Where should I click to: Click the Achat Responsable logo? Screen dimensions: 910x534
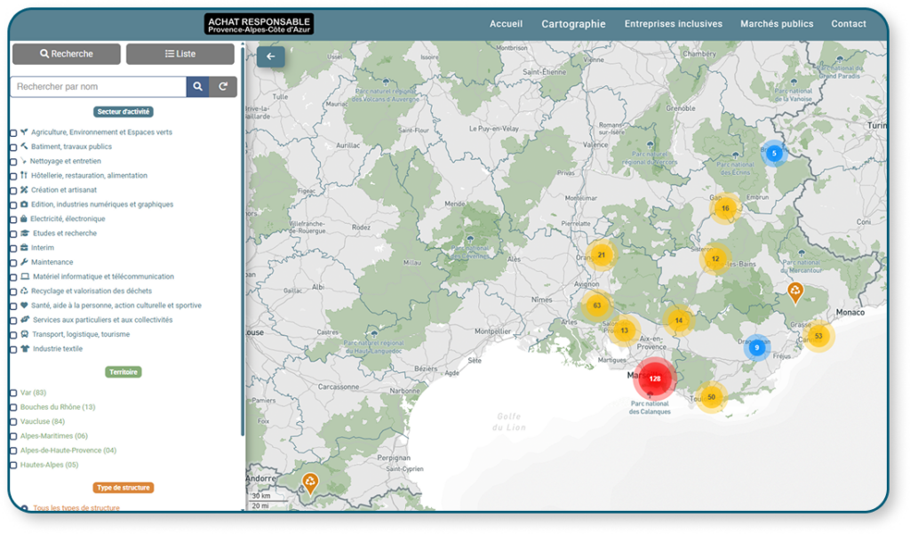(x=259, y=24)
